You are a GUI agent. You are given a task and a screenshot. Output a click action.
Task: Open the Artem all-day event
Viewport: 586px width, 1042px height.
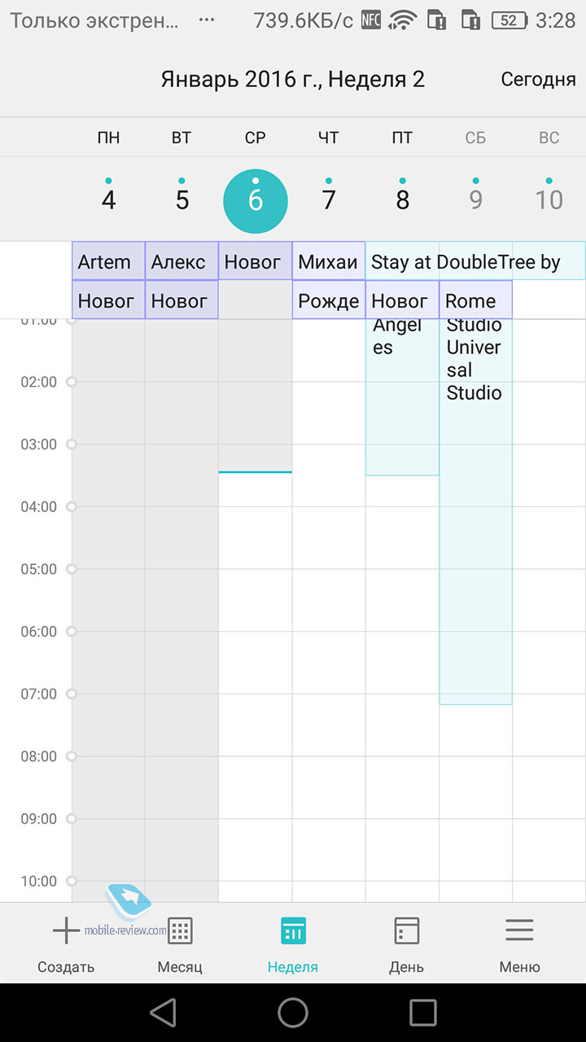point(108,261)
